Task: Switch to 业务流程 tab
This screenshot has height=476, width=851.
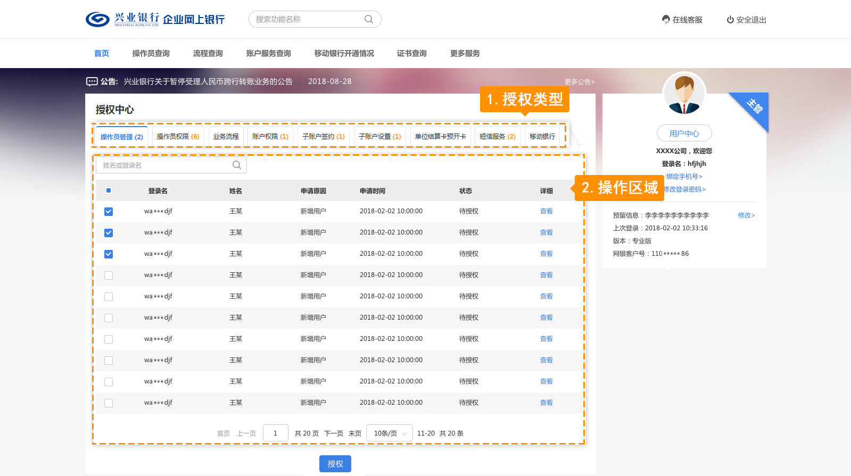Action: [226, 136]
